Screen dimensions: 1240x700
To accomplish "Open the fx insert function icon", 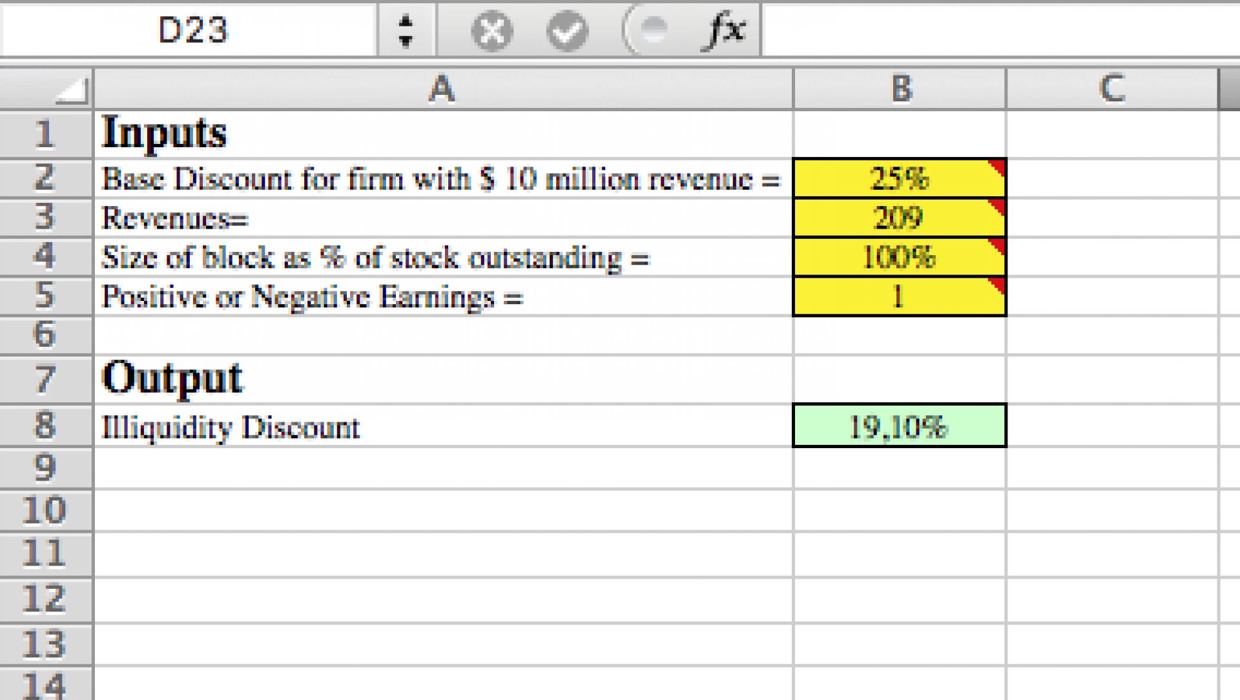I will point(725,30).
